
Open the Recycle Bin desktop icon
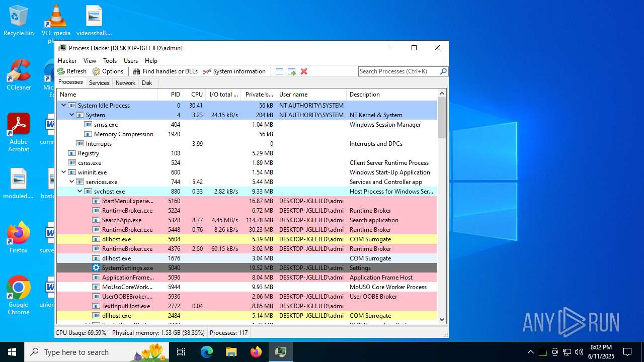19,21
